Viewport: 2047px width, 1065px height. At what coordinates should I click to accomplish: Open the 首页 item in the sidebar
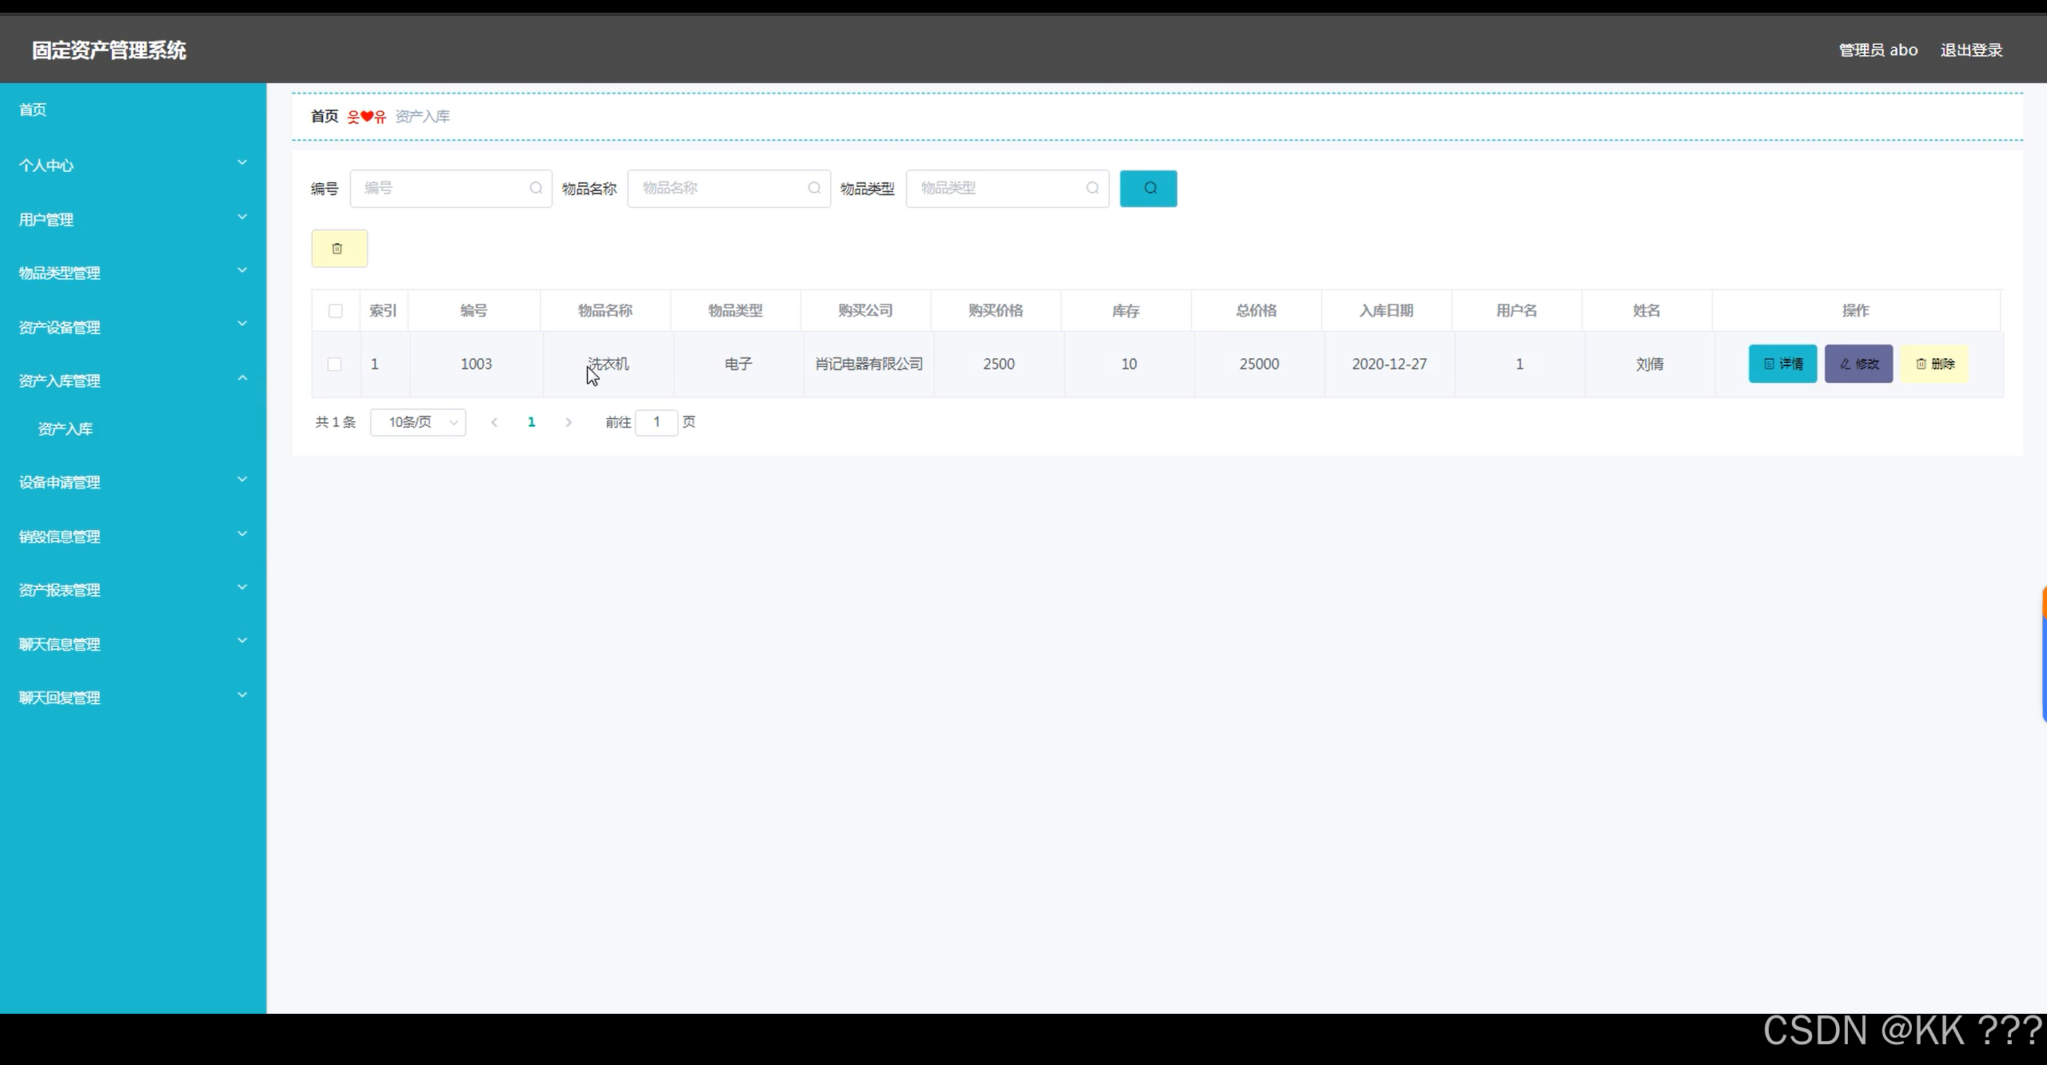coord(33,110)
